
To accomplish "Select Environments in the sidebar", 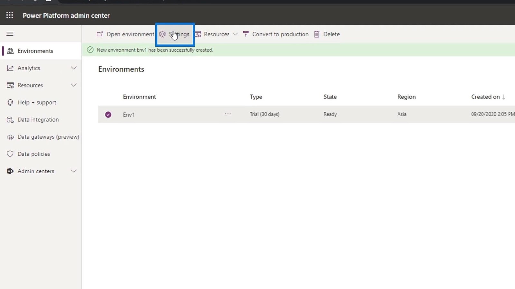I will click(41, 51).
